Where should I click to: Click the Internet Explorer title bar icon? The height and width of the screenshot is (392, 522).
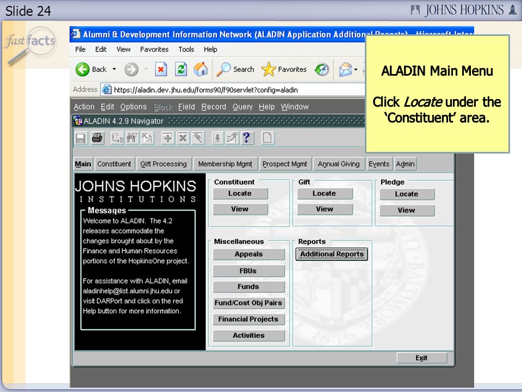tap(76, 34)
